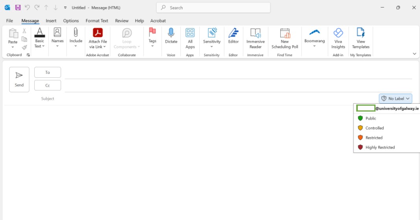420x220 pixels.
Task: Switch to the Message tab
Action: 30,20
